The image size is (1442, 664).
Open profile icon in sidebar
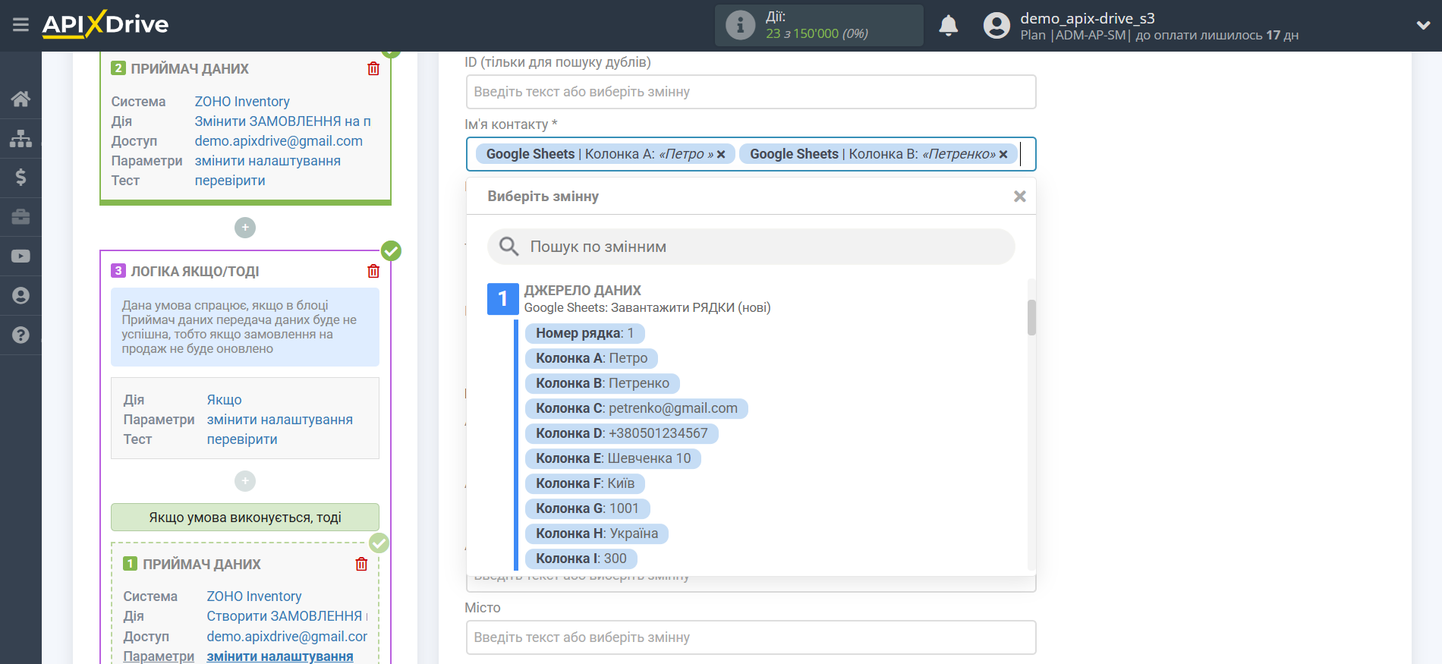20,296
